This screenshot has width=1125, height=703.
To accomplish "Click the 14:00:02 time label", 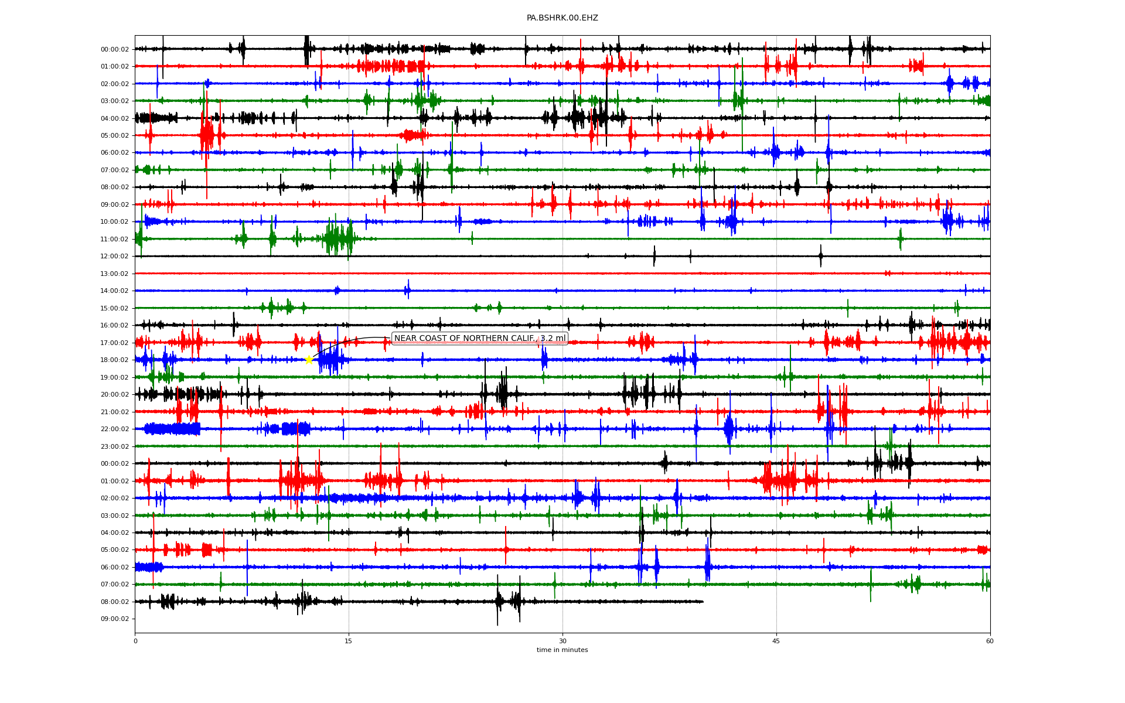I will (115, 291).
